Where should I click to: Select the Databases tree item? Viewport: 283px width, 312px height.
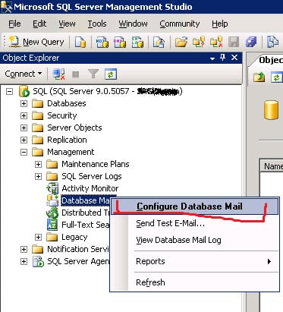(x=67, y=103)
